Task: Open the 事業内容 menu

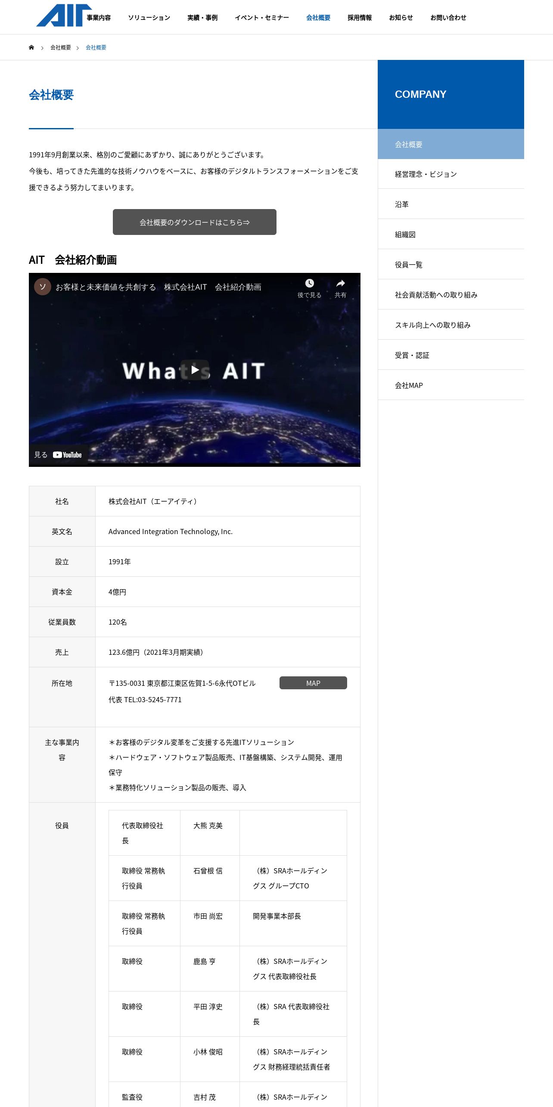Action: tap(99, 18)
